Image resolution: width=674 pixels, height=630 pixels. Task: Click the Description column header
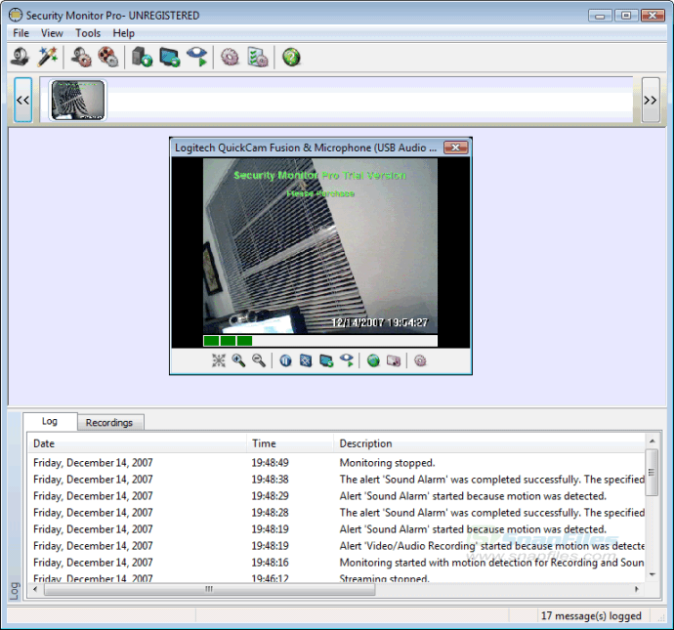(x=489, y=443)
